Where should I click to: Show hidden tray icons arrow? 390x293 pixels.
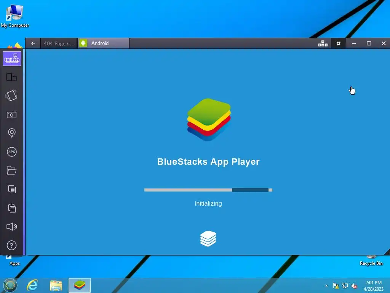tap(326, 286)
